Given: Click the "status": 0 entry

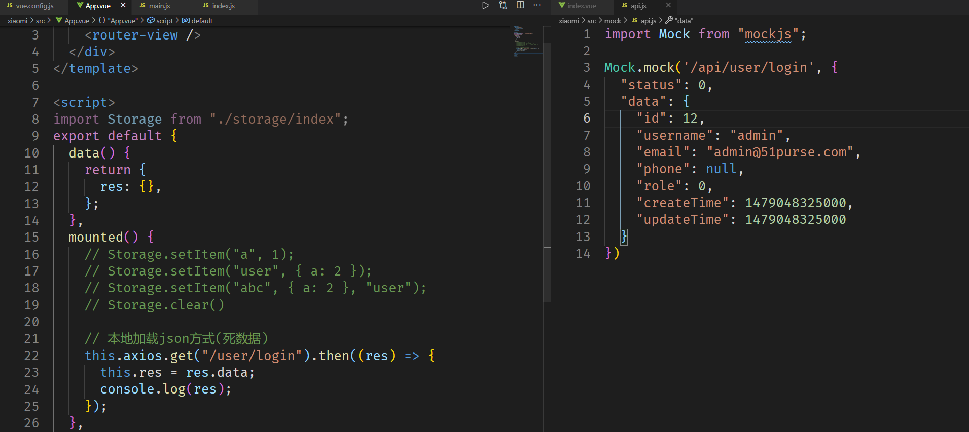Looking at the screenshot, I should pos(666,85).
